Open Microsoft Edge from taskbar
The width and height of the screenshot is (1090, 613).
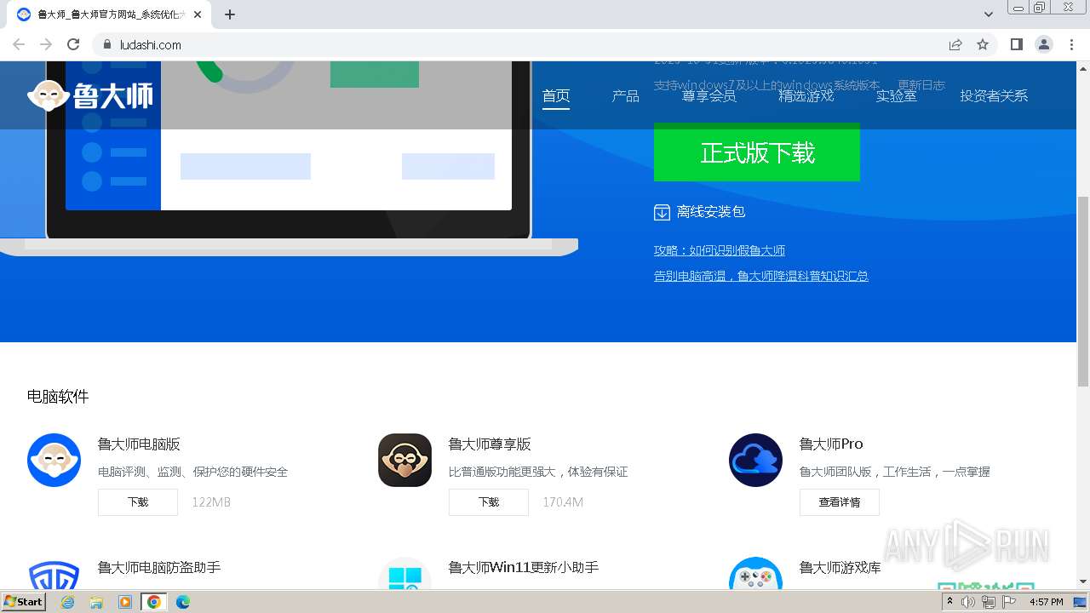pyautogui.click(x=183, y=602)
